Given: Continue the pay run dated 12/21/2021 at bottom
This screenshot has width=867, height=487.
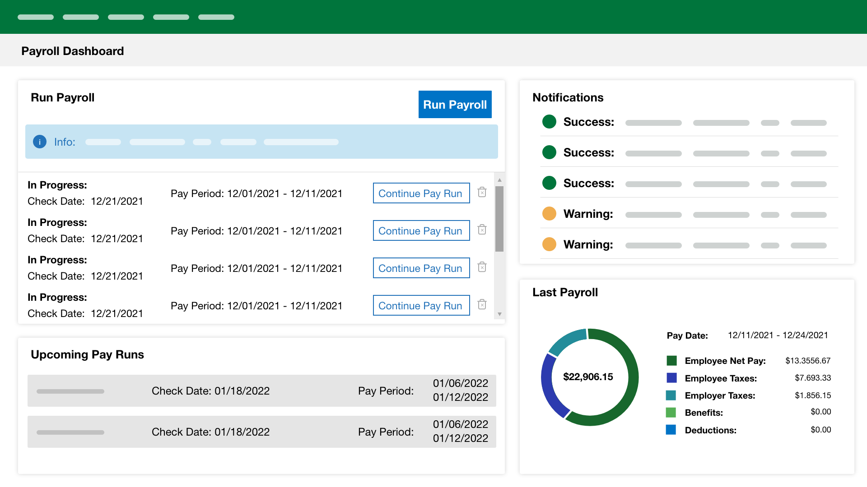Looking at the screenshot, I should click(x=421, y=305).
